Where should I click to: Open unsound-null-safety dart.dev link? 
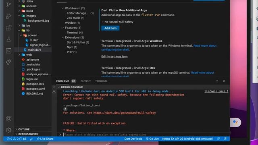pos(125,113)
